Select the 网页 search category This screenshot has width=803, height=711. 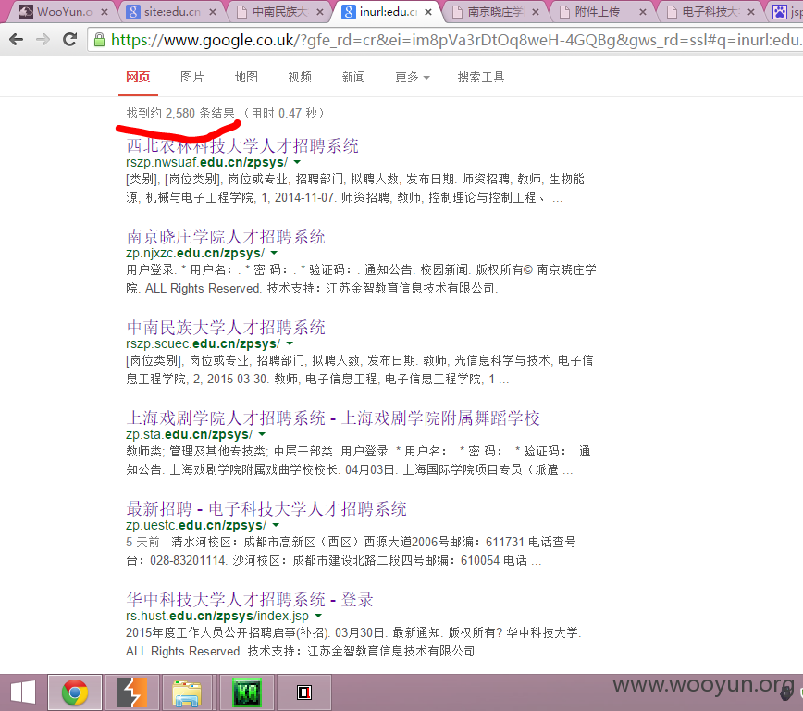[x=138, y=77]
